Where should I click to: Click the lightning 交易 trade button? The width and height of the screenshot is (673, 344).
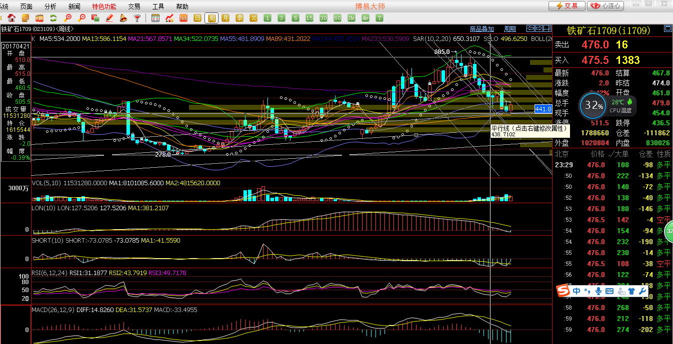[x=567, y=6]
